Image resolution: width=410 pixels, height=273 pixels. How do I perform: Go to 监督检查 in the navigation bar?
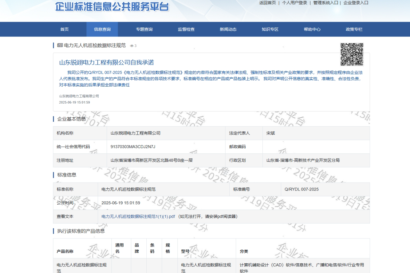(186, 29)
